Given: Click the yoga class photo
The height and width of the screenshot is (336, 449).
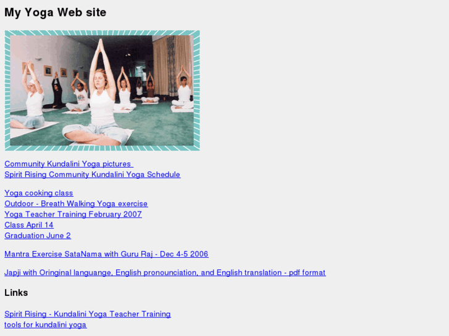Looking at the screenshot, I should [103, 91].
